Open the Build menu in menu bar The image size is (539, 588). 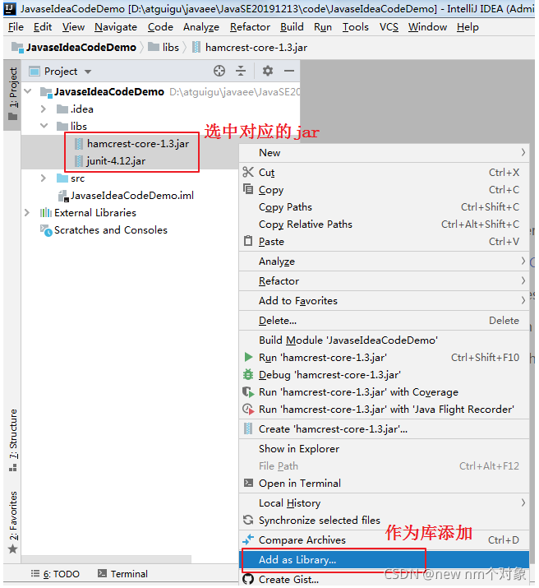[292, 27]
